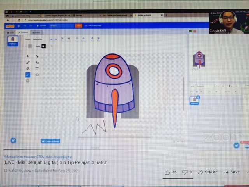249x187 pixels.
Task: Activate the Text tool
Action: pos(37,69)
